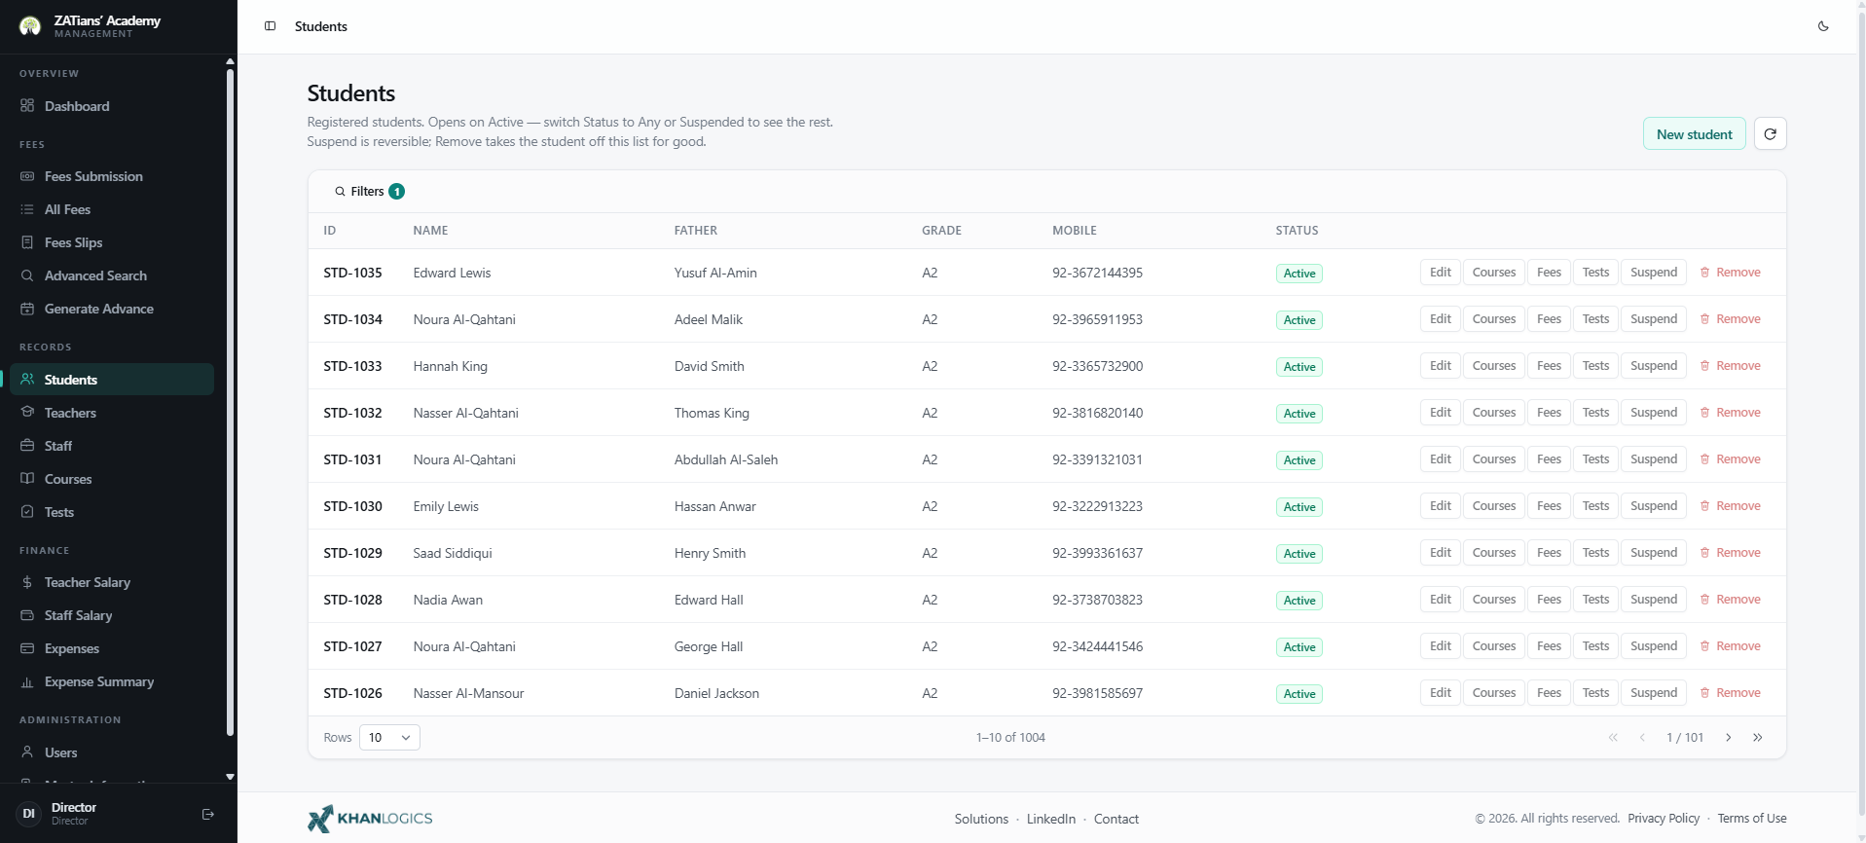Open the Staff Salary menu item
The image size is (1866, 843).
click(x=112, y=615)
